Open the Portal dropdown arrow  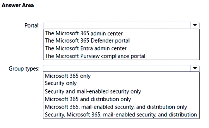click(x=195, y=25)
